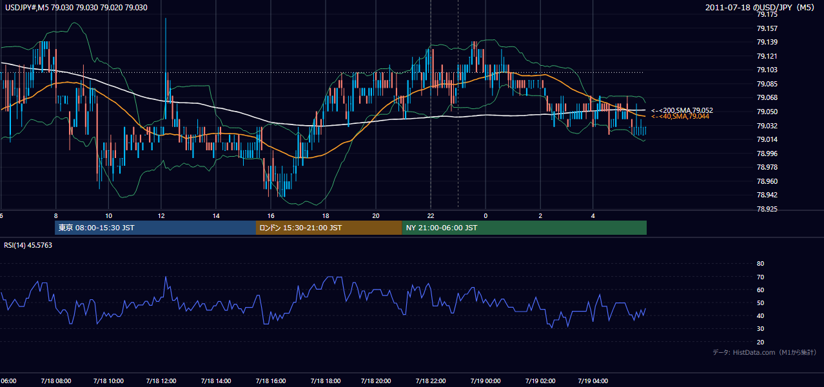Image resolution: width=824 pixels, height=387 pixels.
Task: Click the 7/18 22:00 bottom time label
Action: [x=431, y=381]
